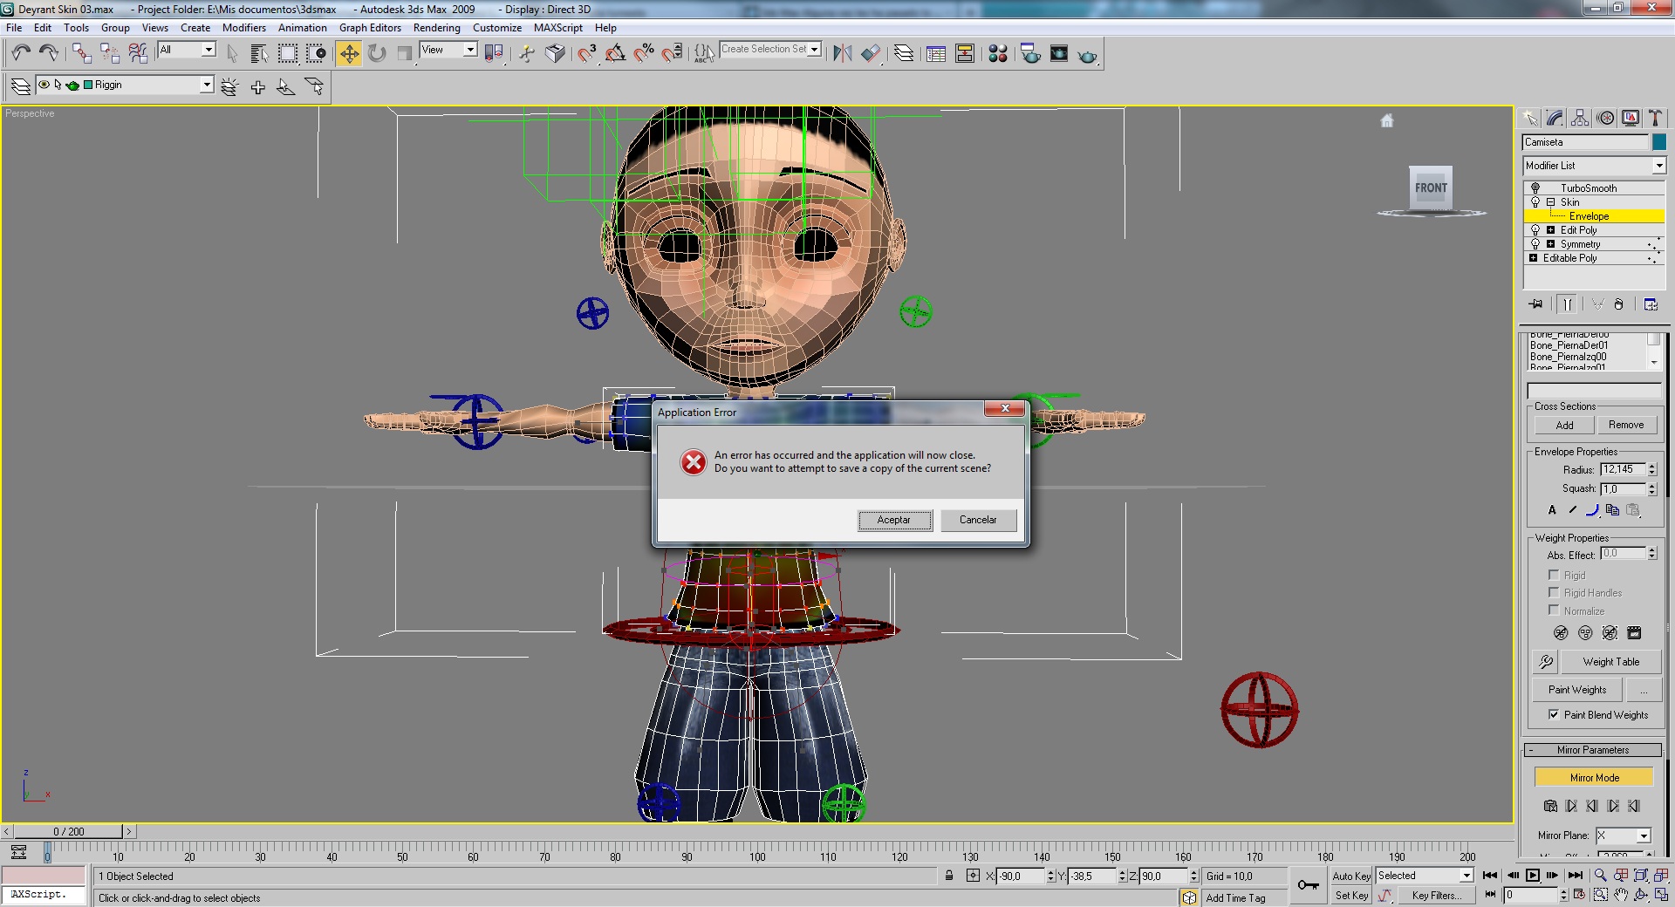Select Bone_PiernaDer01 in the bone list
The image size is (1675, 907).
click(x=1569, y=345)
